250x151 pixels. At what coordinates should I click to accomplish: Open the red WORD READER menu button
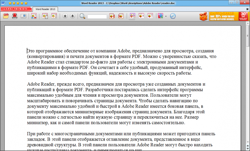click(x=16, y=9)
